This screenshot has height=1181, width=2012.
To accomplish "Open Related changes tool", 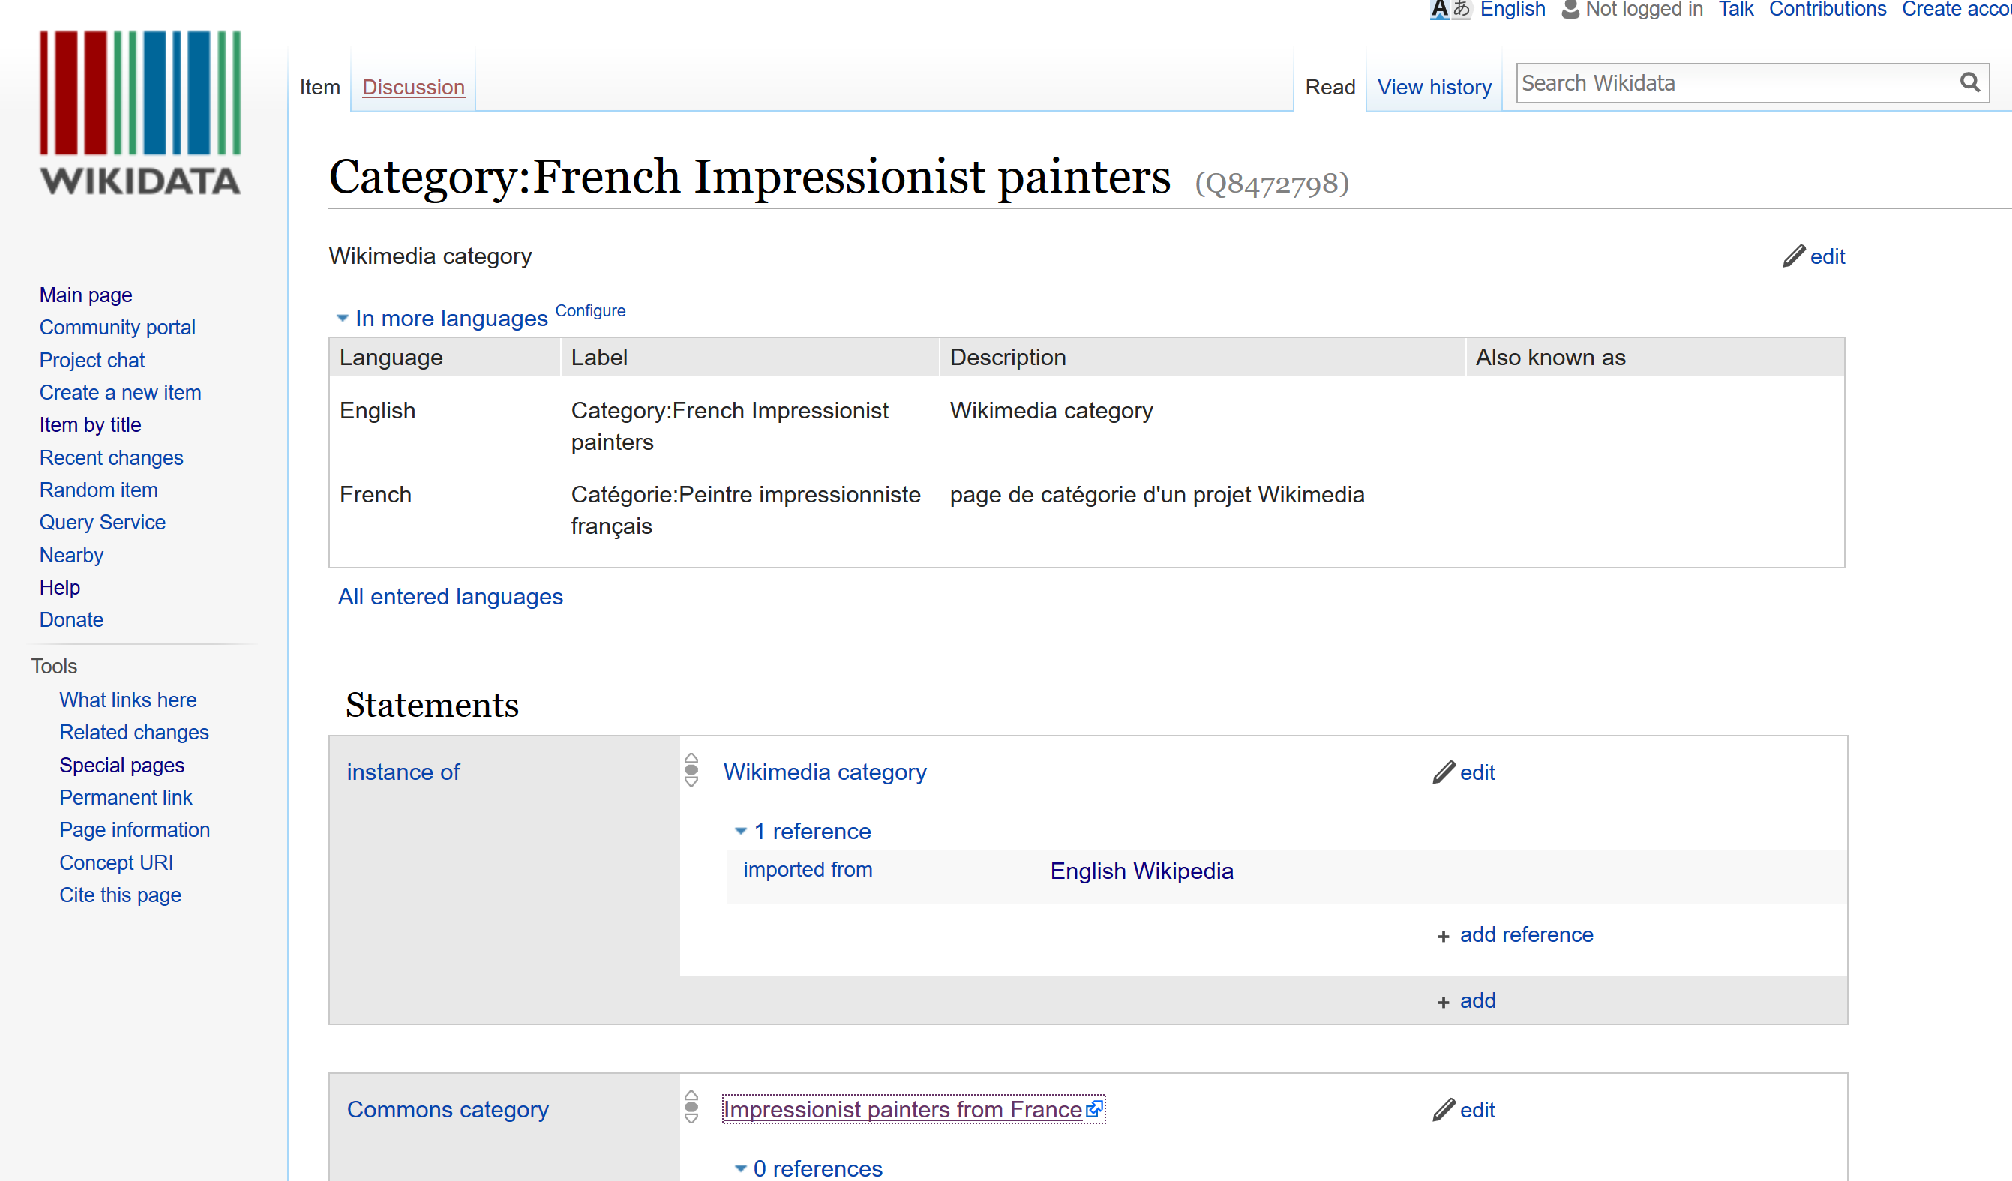I will pyautogui.click(x=134, y=733).
